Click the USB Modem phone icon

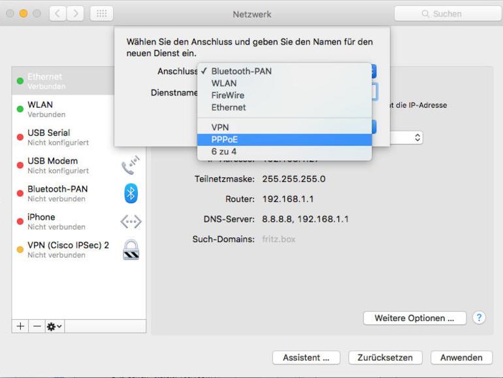[131, 165]
